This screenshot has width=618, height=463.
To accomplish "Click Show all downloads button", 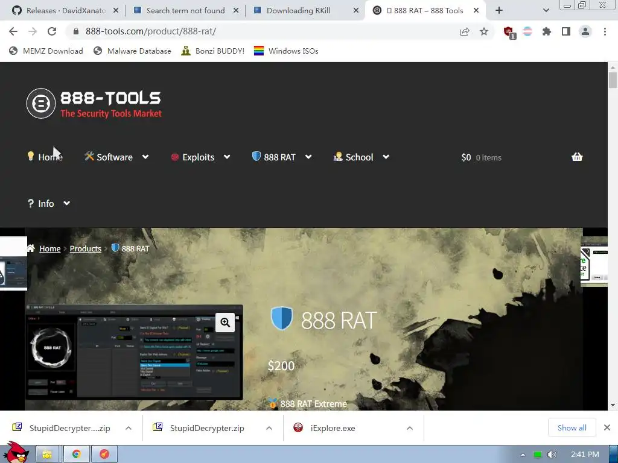I will coord(572,427).
